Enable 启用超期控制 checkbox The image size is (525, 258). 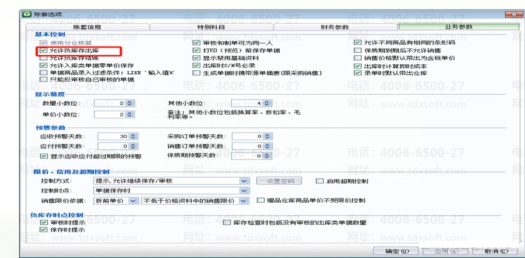(x=320, y=181)
